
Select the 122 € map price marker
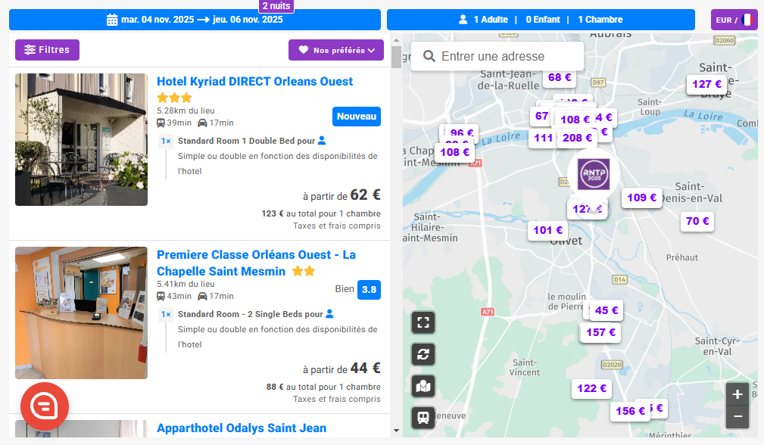591,388
